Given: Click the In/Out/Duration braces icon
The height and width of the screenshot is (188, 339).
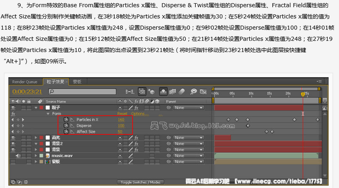Looking at the screenshot, I should click(26, 182).
